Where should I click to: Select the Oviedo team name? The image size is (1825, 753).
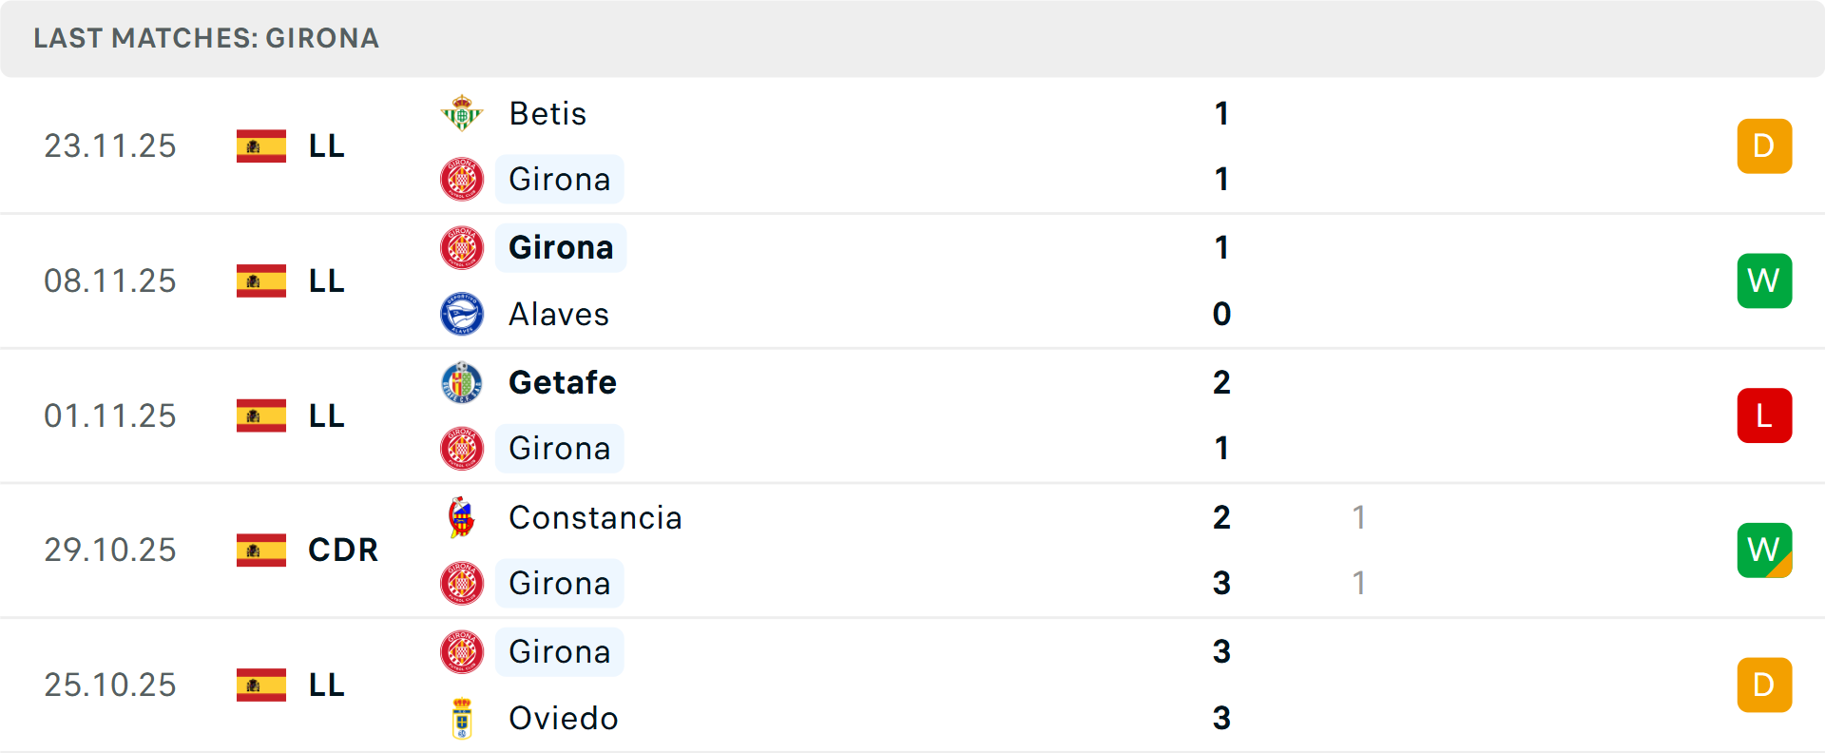[564, 718]
